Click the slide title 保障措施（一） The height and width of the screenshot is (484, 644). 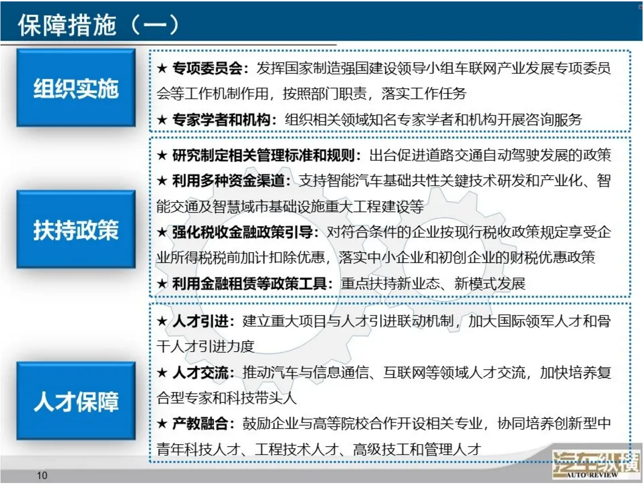tap(98, 25)
